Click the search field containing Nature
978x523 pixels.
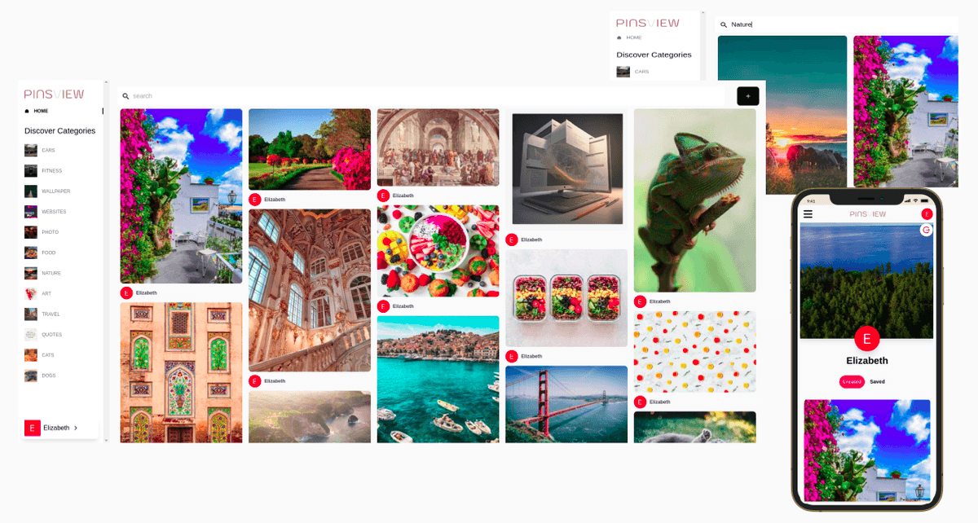[x=836, y=25]
